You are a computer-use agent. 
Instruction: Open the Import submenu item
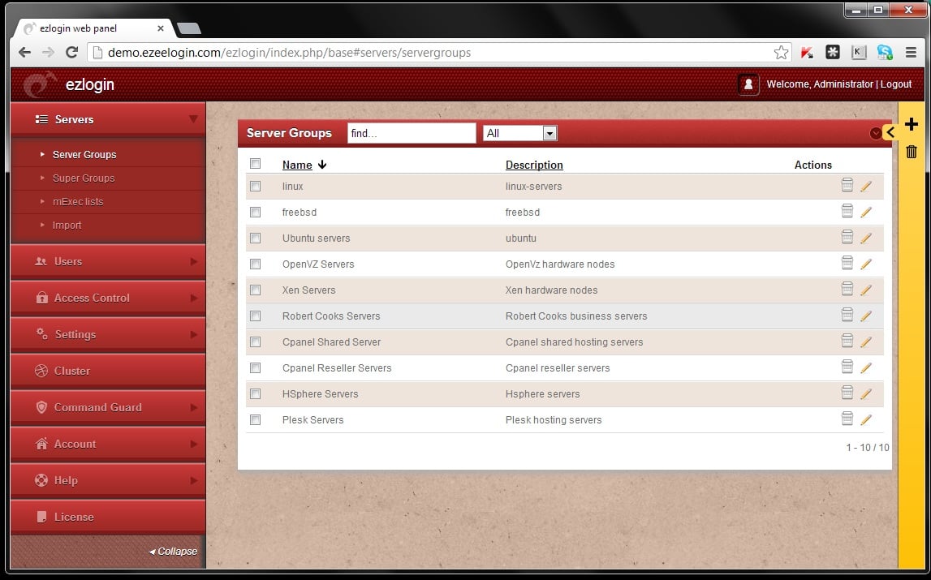pyautogui.click(x=67, y=225)
